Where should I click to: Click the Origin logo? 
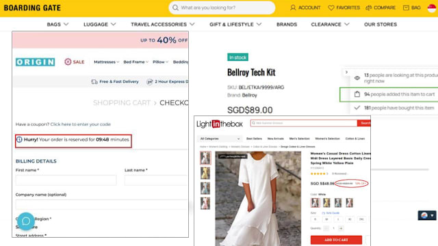point(35,62)
